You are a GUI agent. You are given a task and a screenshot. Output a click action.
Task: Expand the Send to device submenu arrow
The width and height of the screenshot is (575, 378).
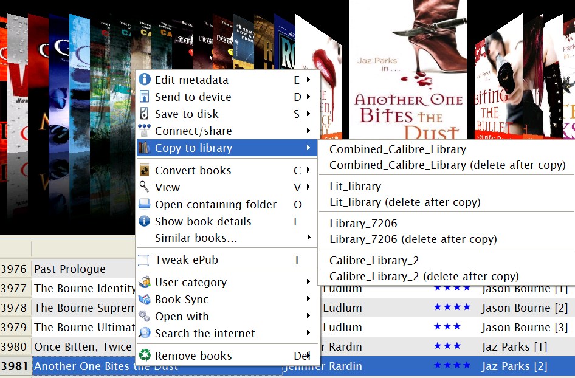(x=308, y=97)
